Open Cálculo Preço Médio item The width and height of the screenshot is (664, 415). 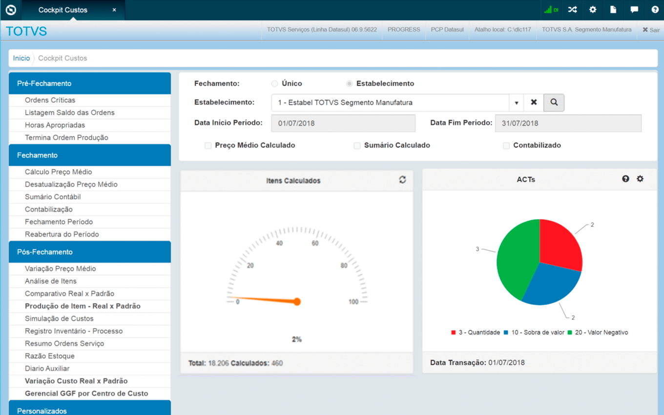(x=90, y=172)
